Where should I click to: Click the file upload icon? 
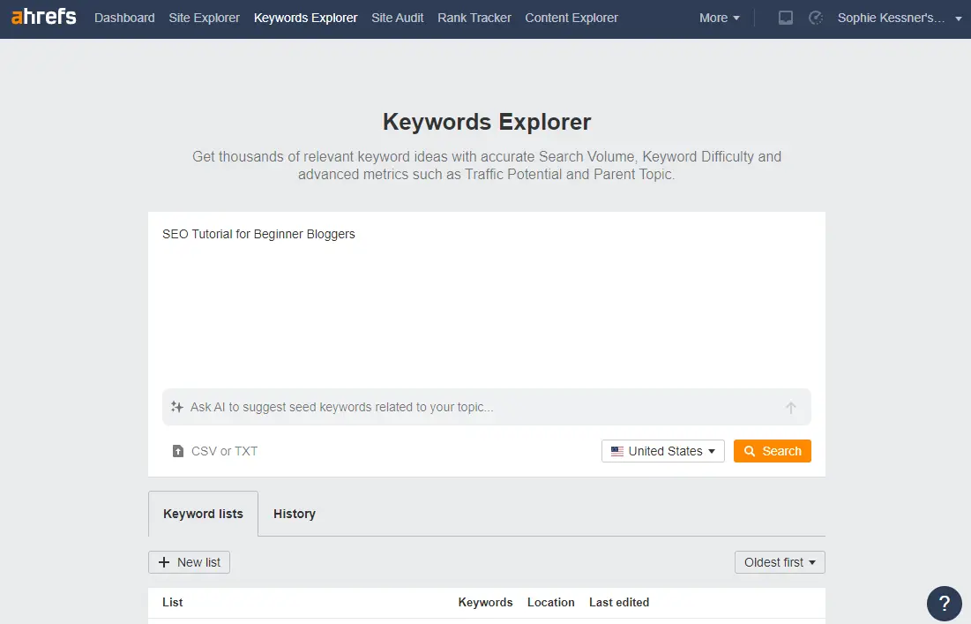(178, 451)
